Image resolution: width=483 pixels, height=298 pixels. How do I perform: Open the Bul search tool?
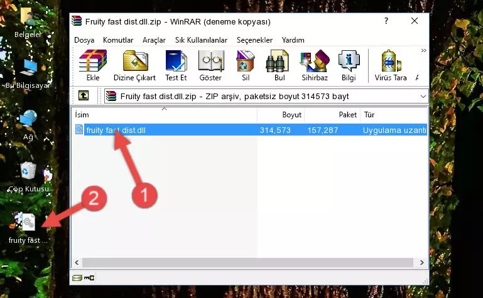[279, 65]
